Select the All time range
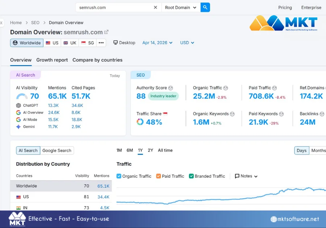Screen dimensions: 326x228 click(165, 150)
